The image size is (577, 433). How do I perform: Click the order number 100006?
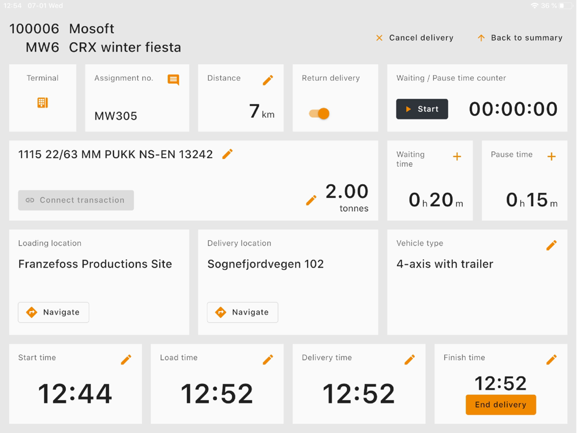tap(34, 29)
